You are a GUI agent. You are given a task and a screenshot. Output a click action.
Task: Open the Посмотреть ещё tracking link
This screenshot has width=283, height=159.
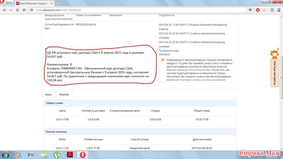point(169,51)
